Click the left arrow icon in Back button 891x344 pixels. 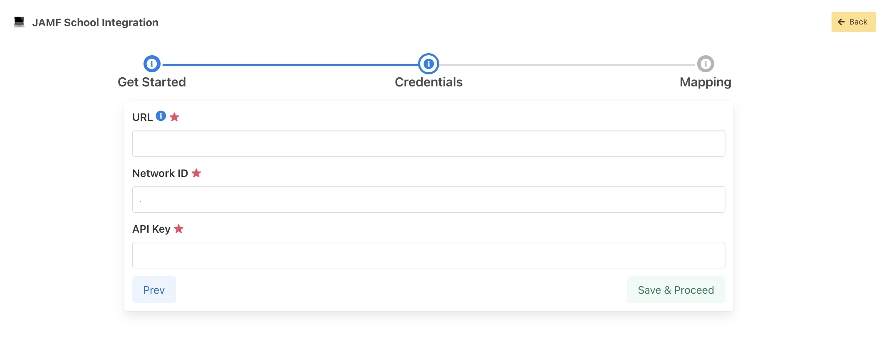coord(841,22)
